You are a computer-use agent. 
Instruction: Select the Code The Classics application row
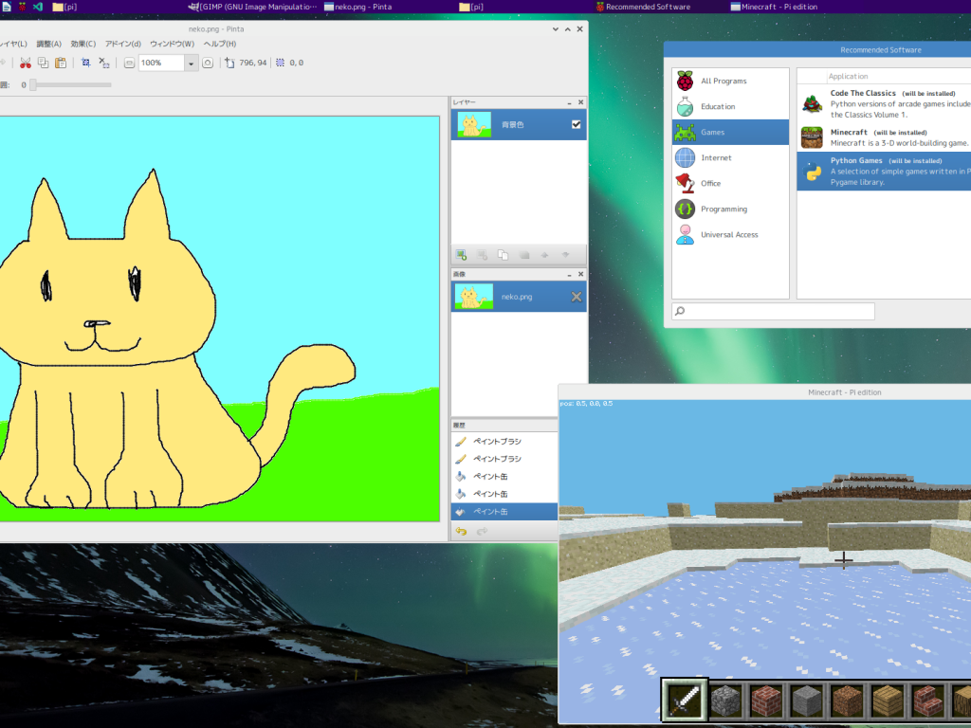(x=885, y=103)
